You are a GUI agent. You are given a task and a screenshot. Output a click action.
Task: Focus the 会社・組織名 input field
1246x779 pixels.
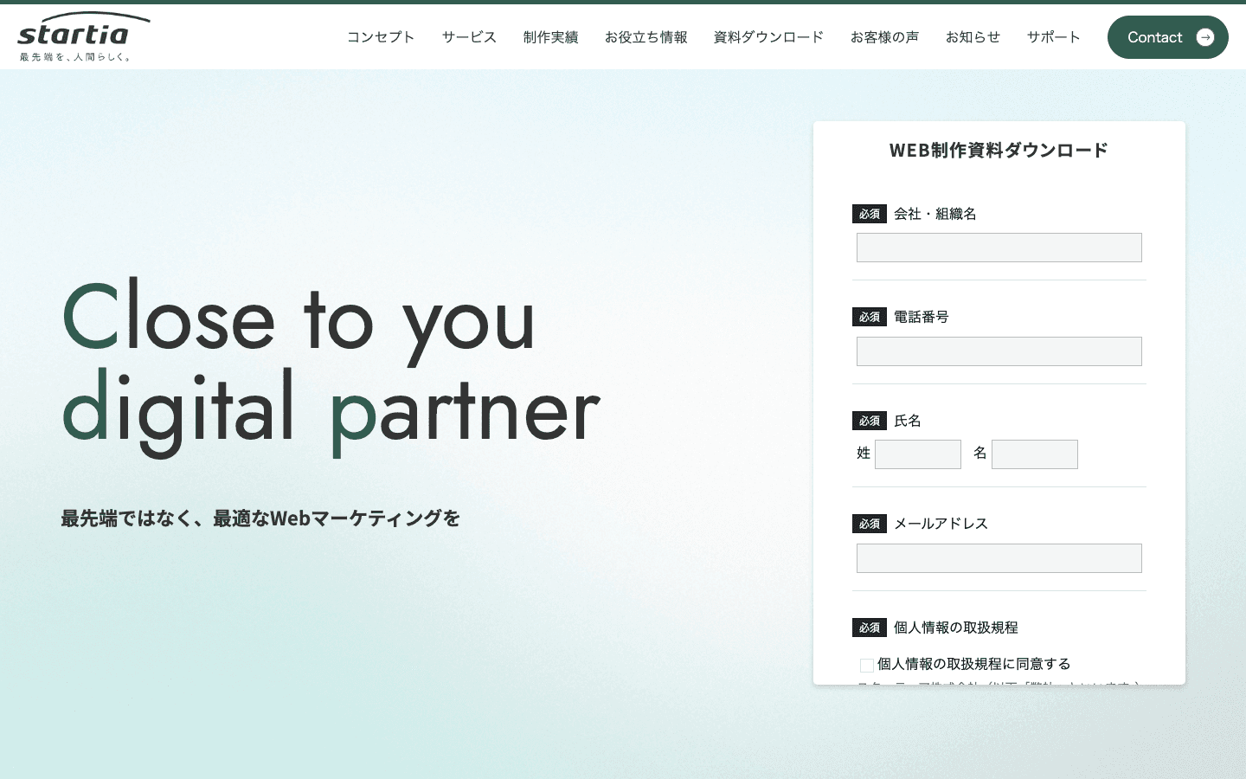999,248
